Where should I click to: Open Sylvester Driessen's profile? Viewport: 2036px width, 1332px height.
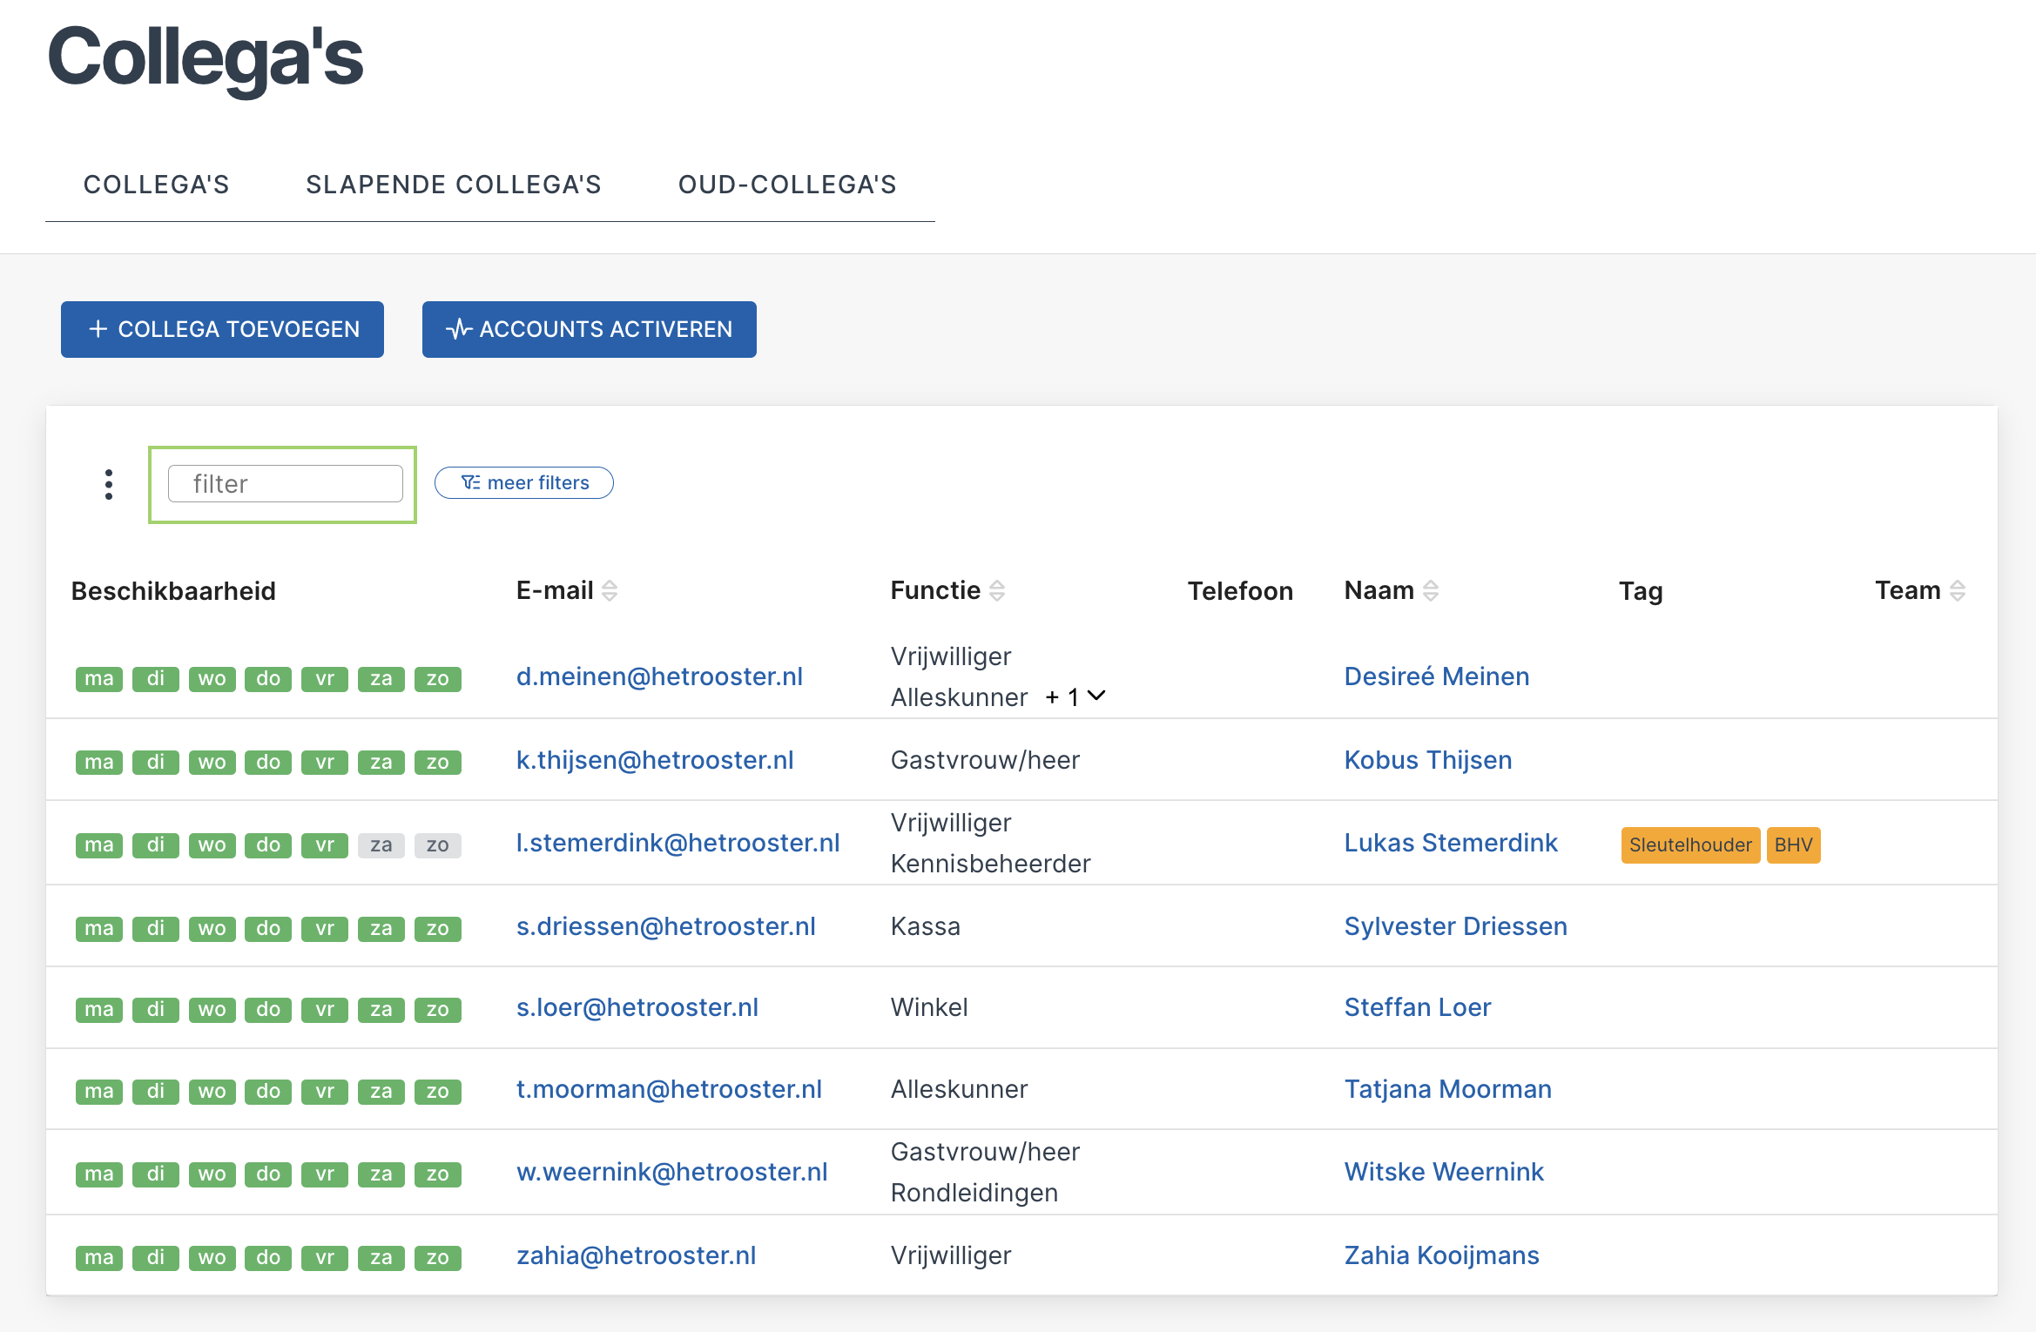[x=1456, y=926]
